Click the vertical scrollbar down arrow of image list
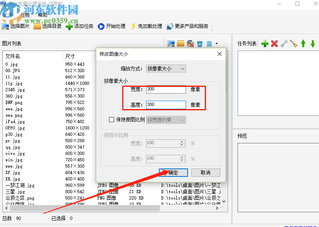Screen dimensions: 319x227 [224, 202]
